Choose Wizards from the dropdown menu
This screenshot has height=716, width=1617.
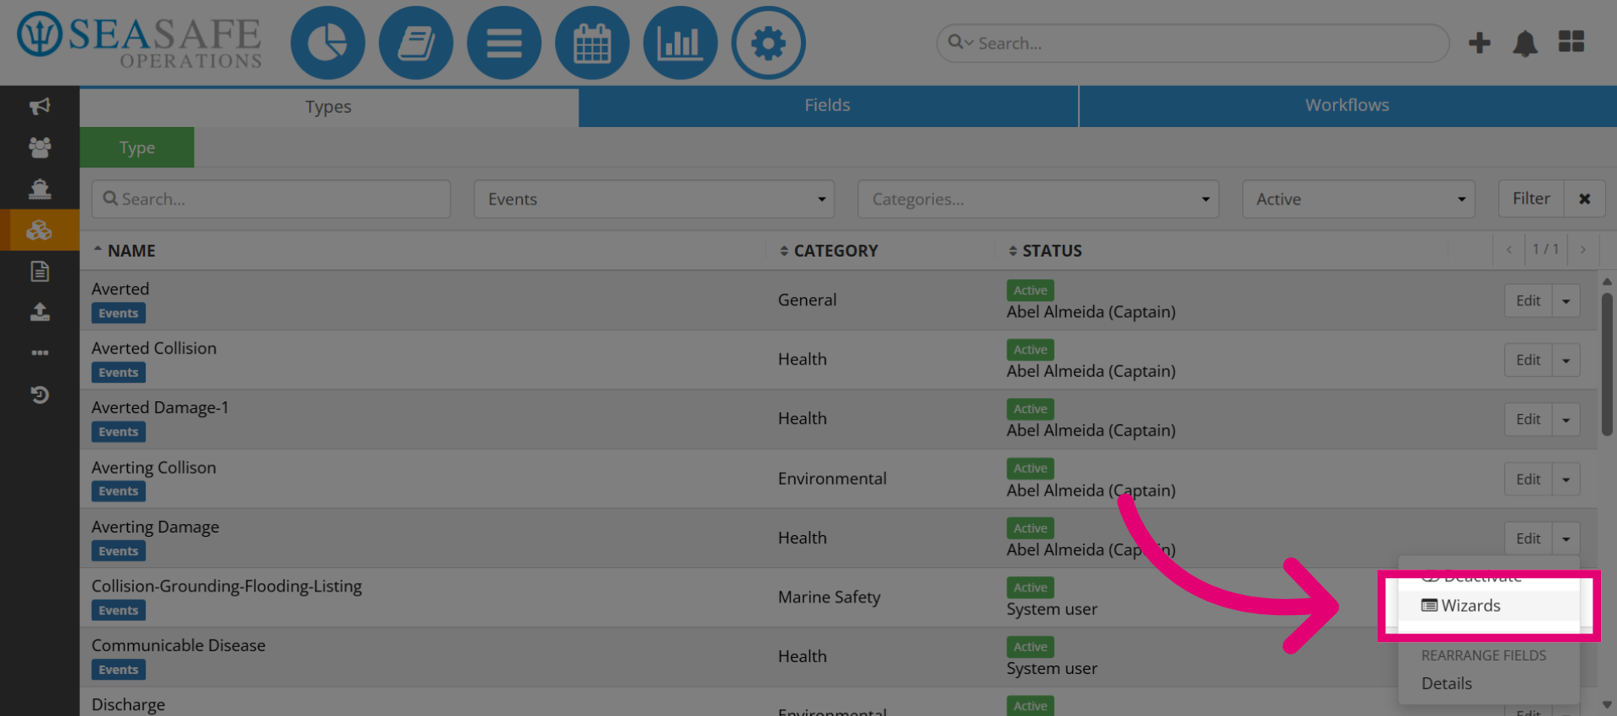tap(1489, 606)
